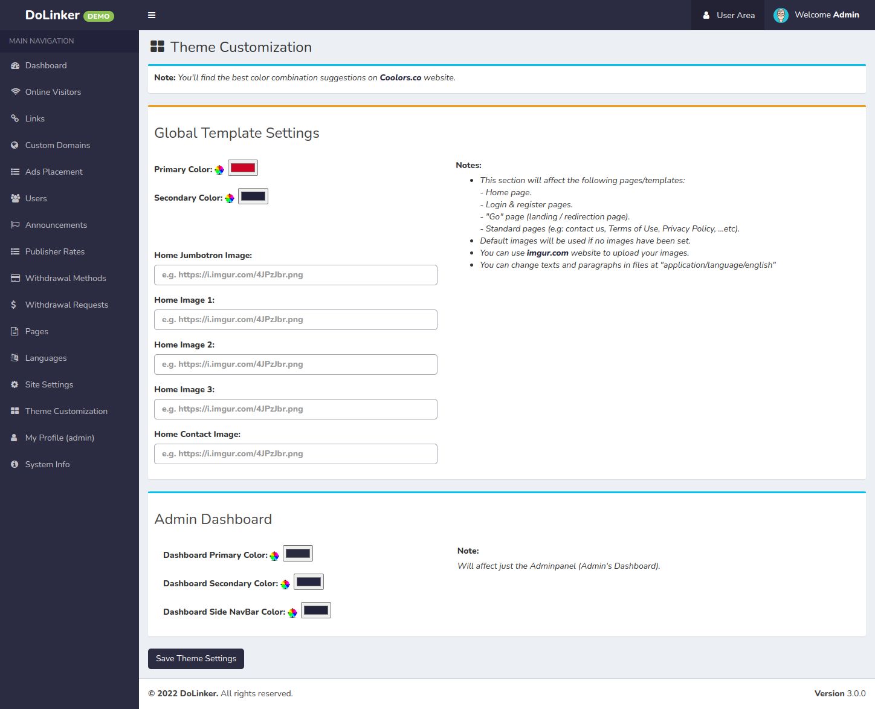Click the Dashboard palette icon in sidebar
The width and height of the screenshot is (875, 709).
tap(15, 65)
